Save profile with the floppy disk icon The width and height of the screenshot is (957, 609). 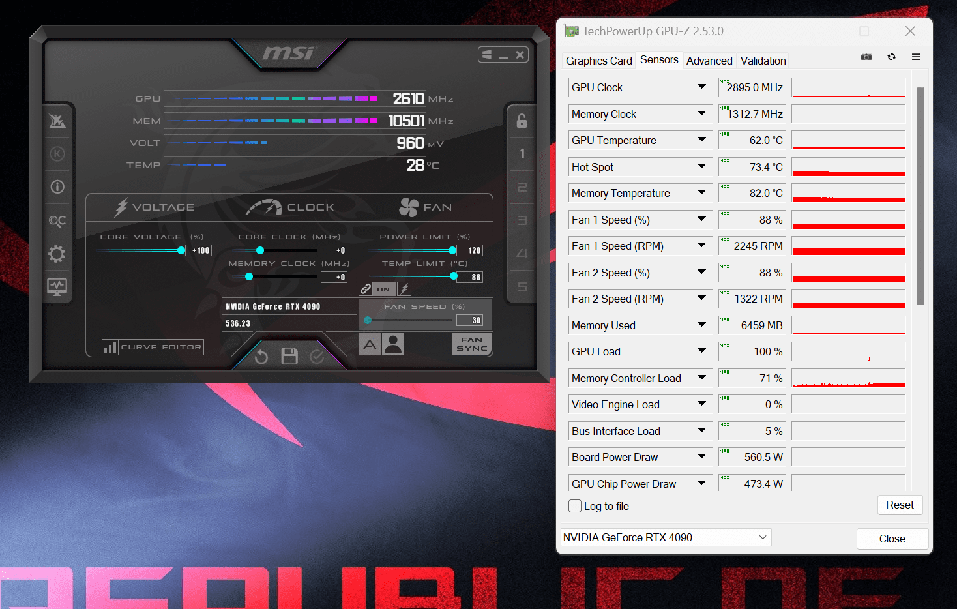[289, 356]
